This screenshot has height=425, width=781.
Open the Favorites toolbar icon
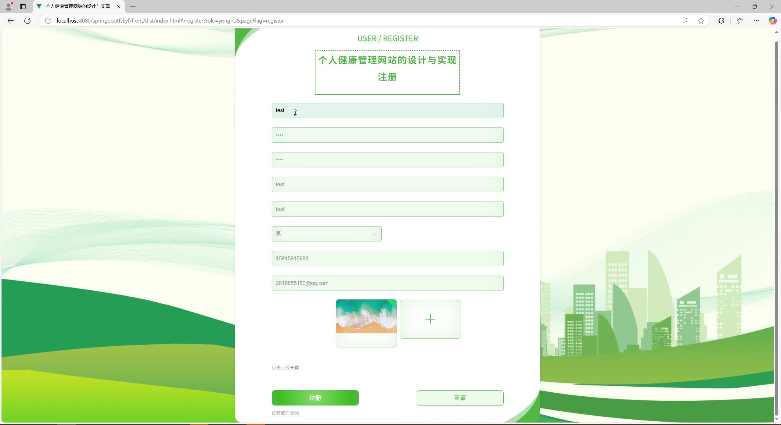click(x=740, y=20)
